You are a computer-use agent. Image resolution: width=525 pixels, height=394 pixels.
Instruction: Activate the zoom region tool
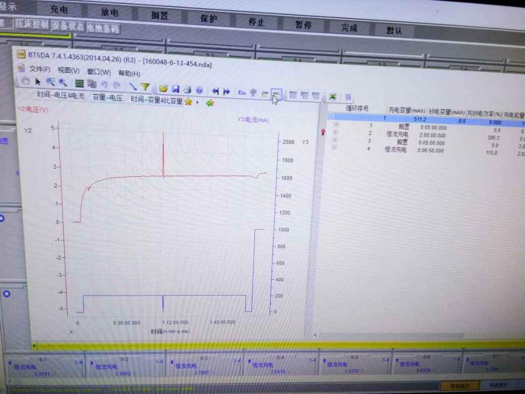click(51, 82)
